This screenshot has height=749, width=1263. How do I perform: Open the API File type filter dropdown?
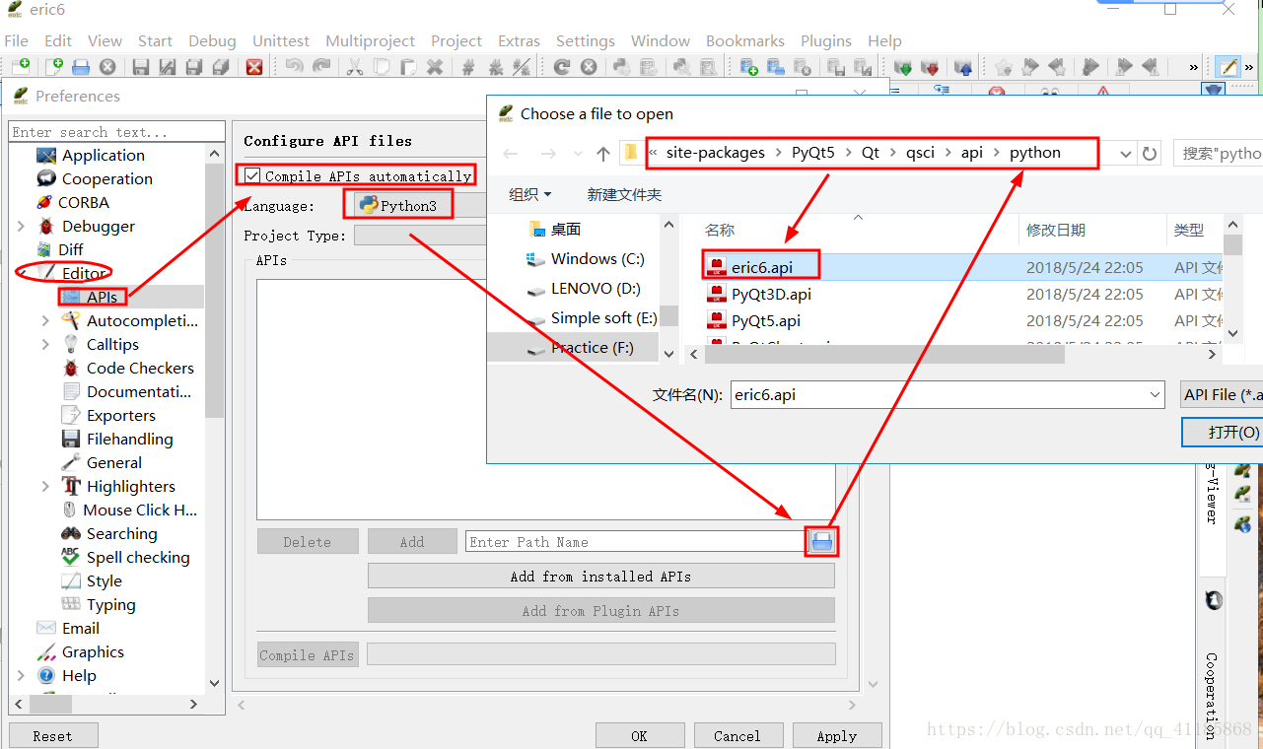point(1223,394)
